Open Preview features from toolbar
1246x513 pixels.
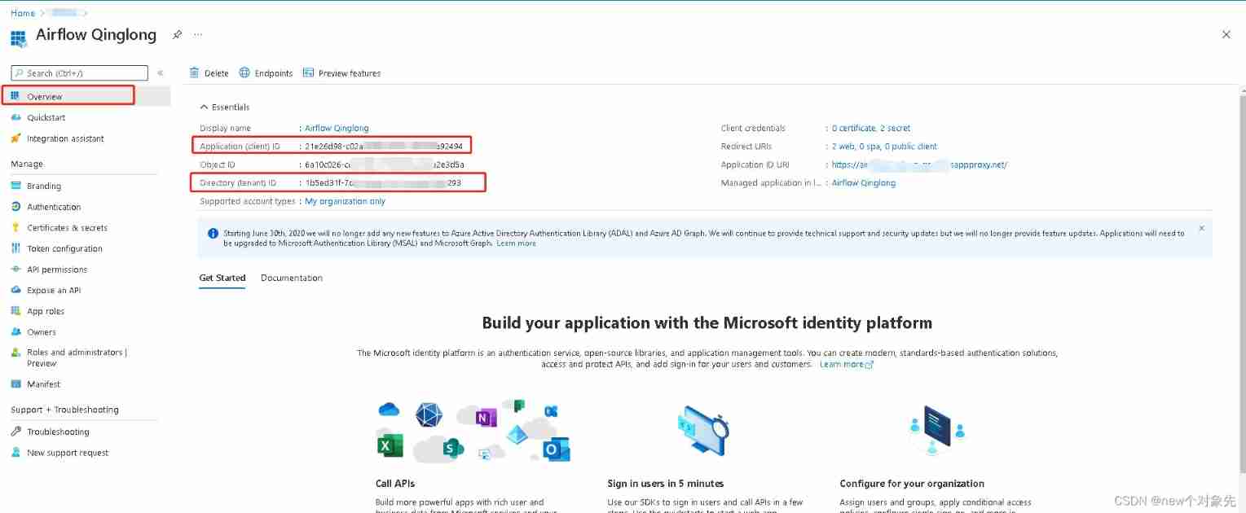click(341, 73)
